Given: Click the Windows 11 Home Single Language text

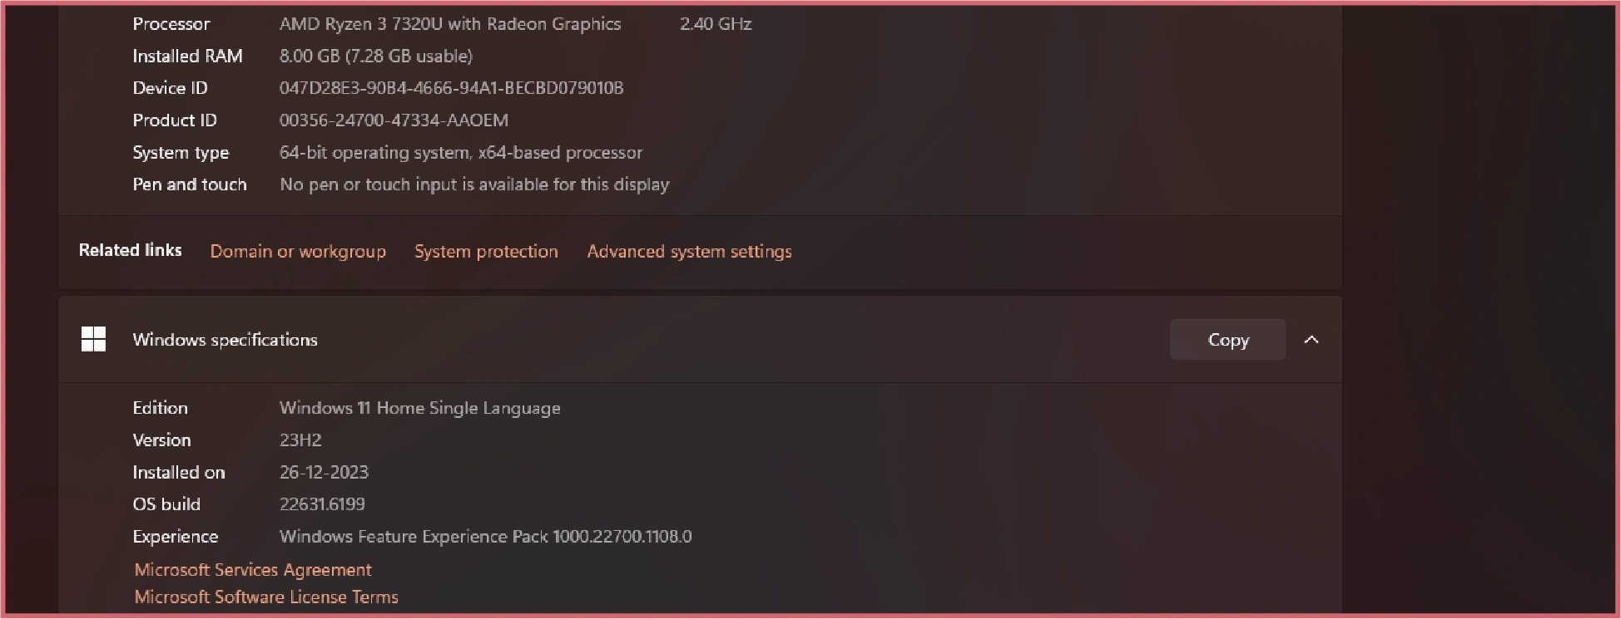Looking at the screenshot, I should coord(419,408).
